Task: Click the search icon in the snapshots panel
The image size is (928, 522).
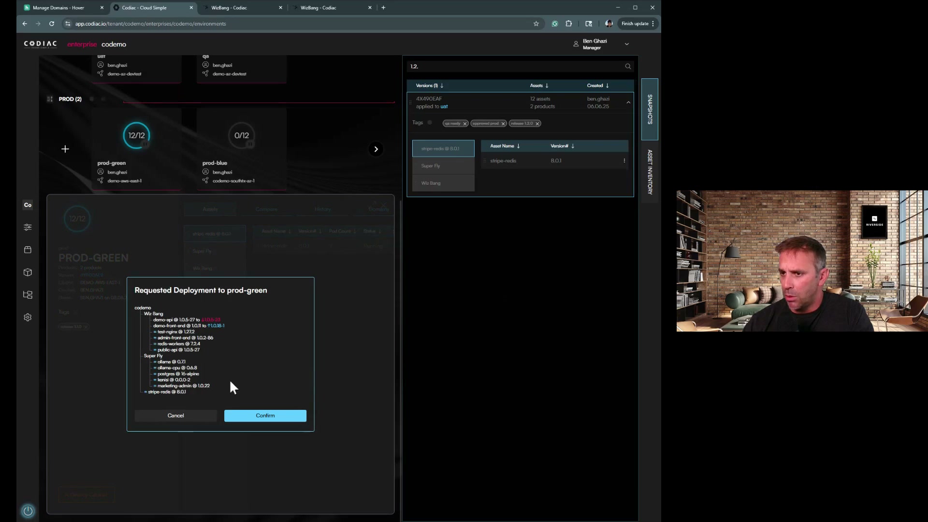Action: [627, 66]
